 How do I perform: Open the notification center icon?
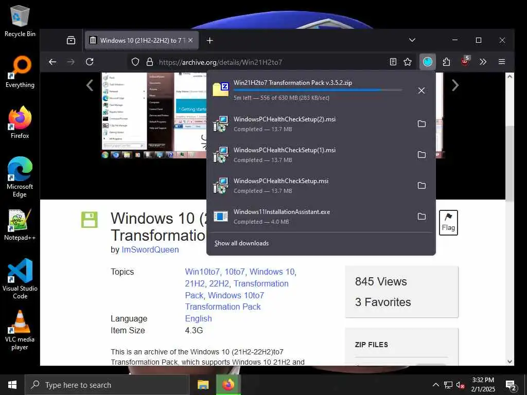pos(511,385)
